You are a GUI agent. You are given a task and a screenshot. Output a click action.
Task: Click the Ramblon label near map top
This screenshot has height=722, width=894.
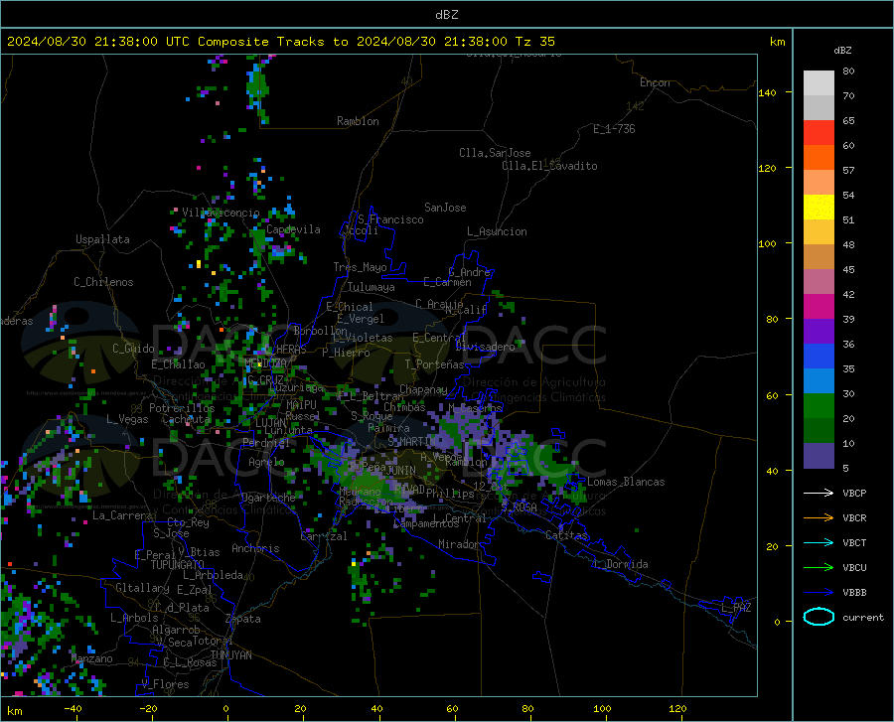[358, 121]
